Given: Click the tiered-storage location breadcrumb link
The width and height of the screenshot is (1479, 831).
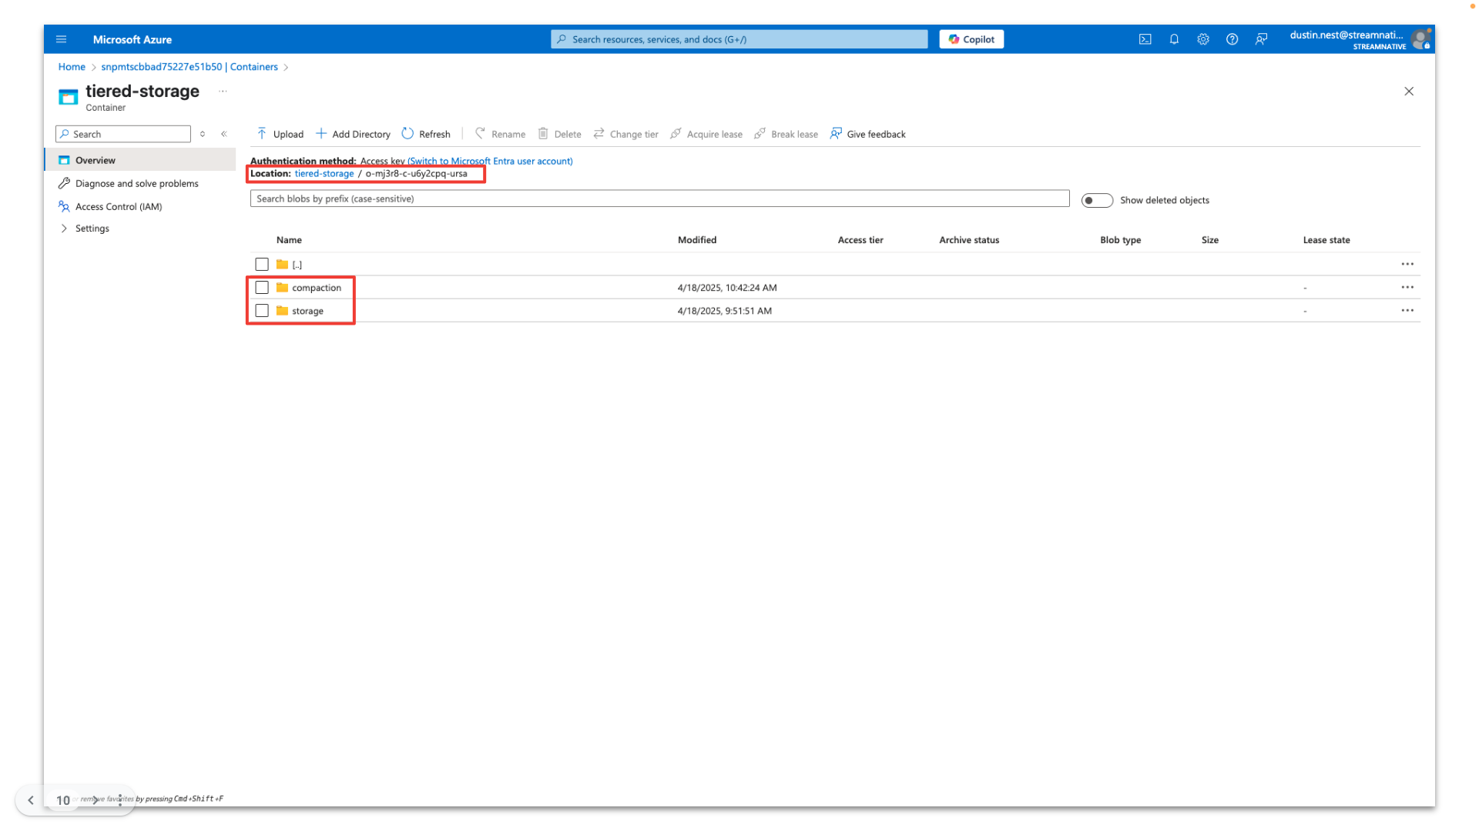Looking at the screenshot, I should pyautogui.click(x=324, y=173).
